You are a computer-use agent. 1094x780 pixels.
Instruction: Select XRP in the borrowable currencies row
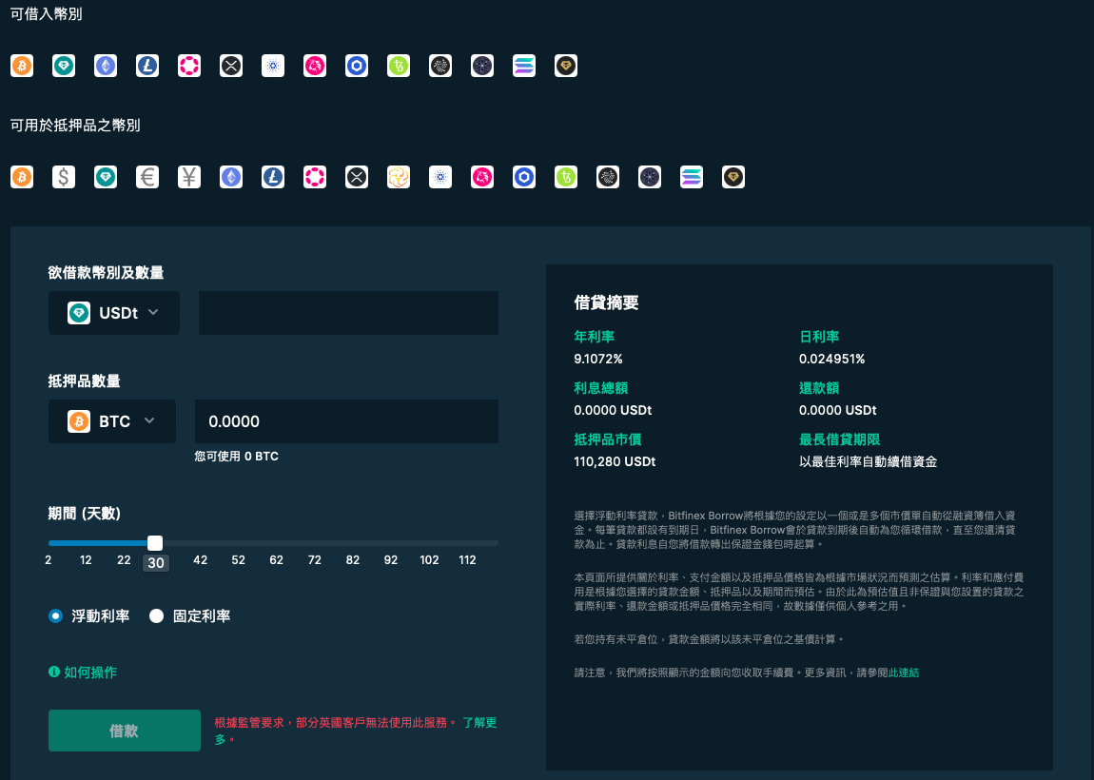pyautogui.click(x=231, y=66)
